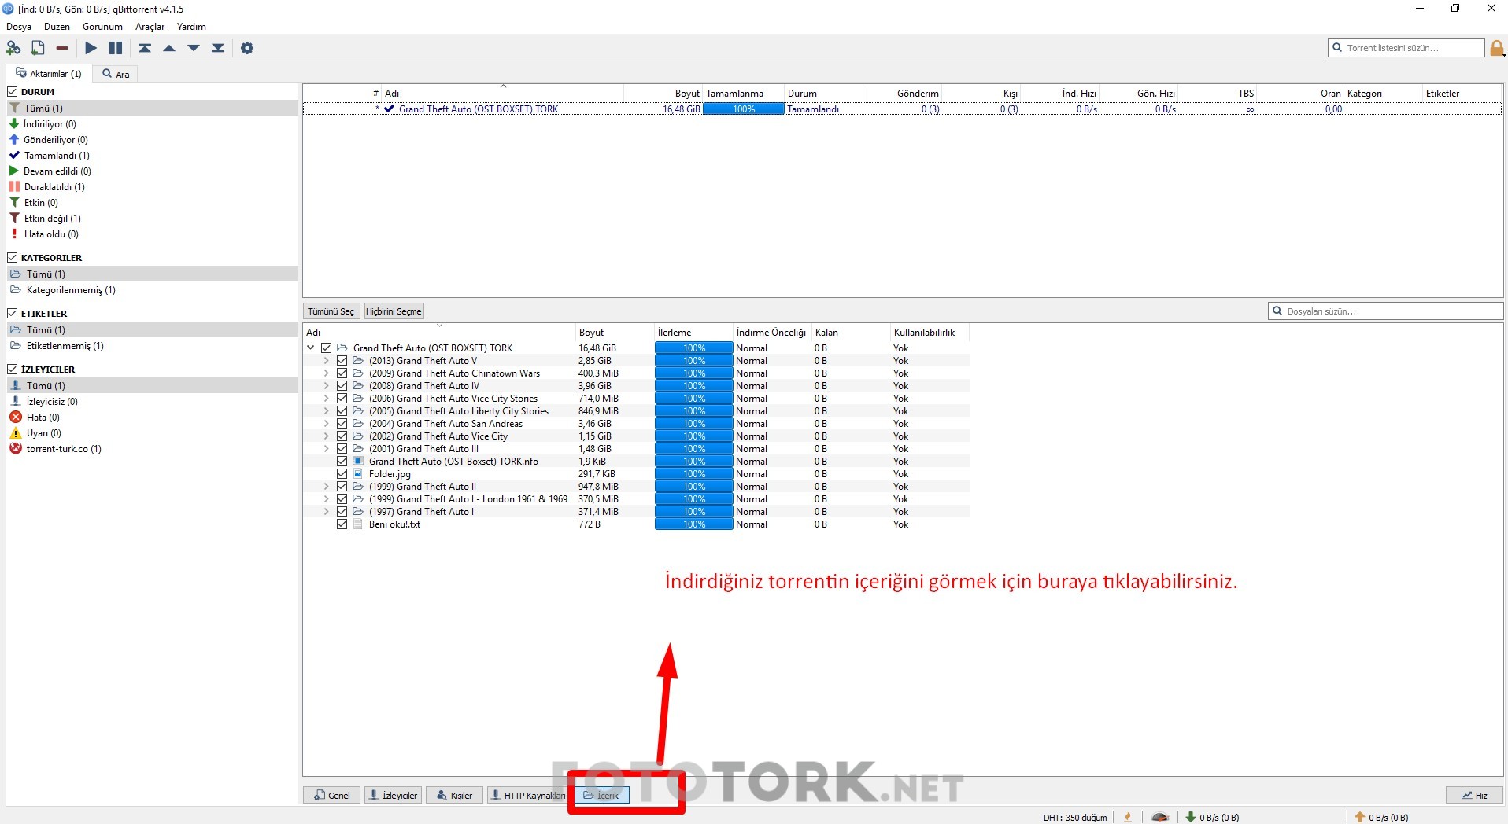Pause torrents with the pause icon
Image resolution: width=1508 pixels, height=824 pixels.
pos(116,48)
